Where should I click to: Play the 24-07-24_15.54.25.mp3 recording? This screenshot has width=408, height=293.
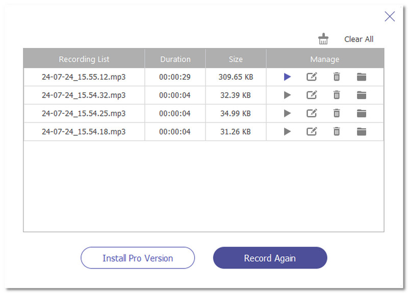tap(288, 113)
